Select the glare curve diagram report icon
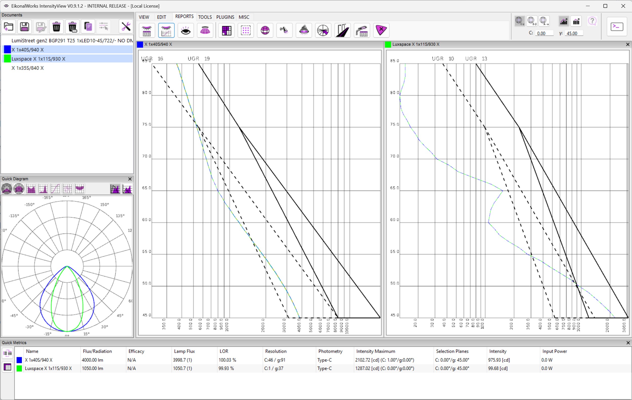Viewport: 632px width, 400px height. [166, 30]
